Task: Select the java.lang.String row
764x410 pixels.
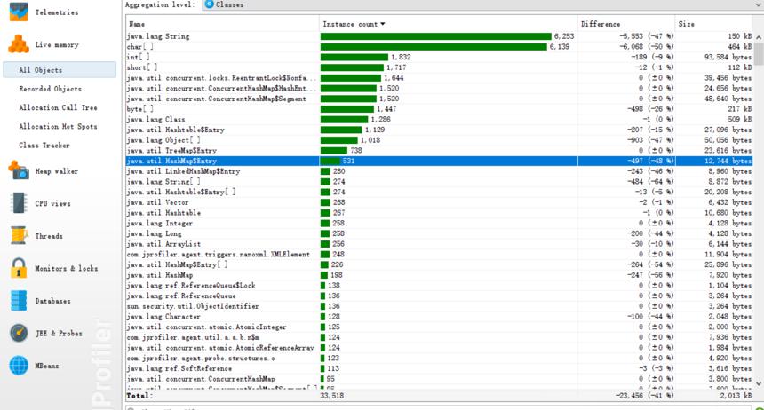Action: [x=439, y=36]
